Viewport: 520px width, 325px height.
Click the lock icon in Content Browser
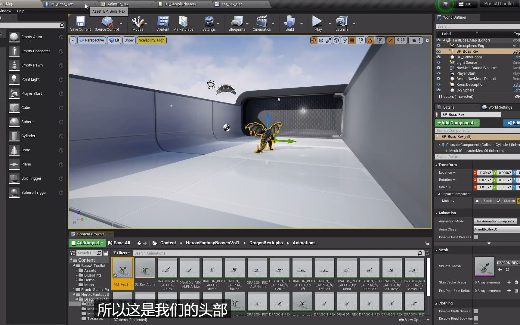point(427,243)
